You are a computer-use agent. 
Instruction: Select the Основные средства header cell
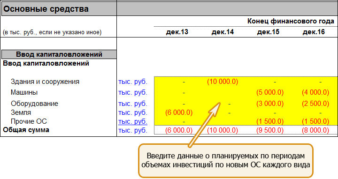[59, 9]
